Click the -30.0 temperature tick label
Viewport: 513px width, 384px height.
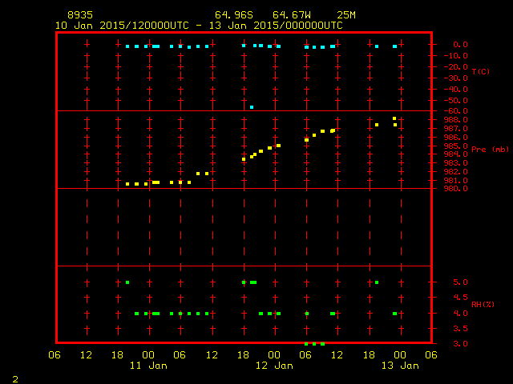click(456, 78)
